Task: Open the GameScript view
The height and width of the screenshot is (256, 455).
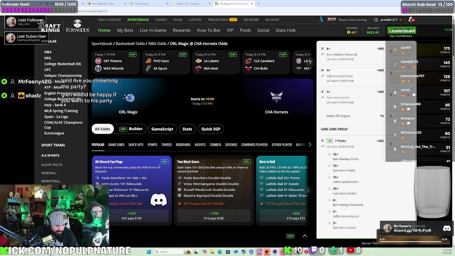Action: (162, 129)
